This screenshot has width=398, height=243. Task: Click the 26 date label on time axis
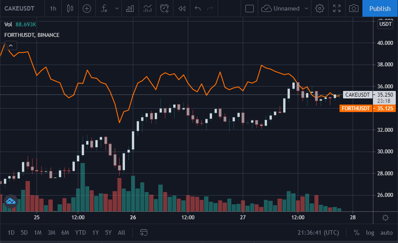point(133,218)
